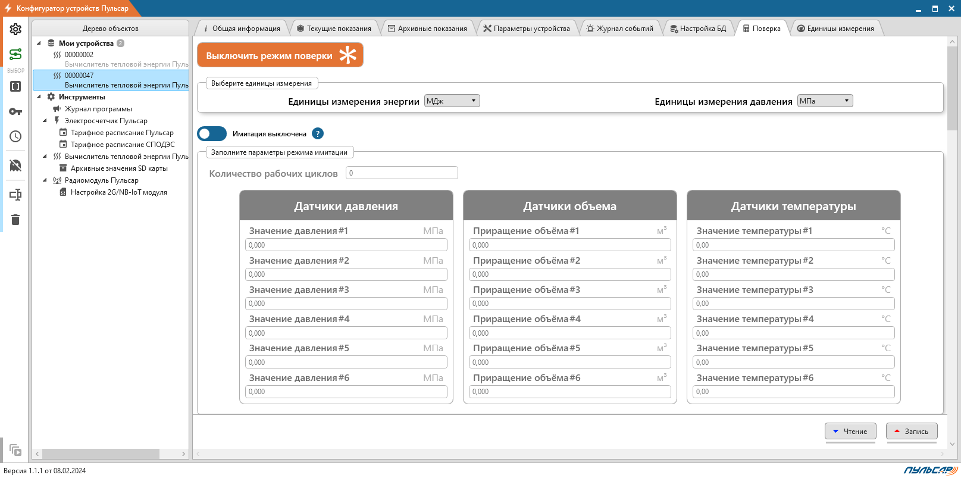Collapse the Электросчетчик Пульсар node
961x478 pixels.
click(x=45, y=121)
